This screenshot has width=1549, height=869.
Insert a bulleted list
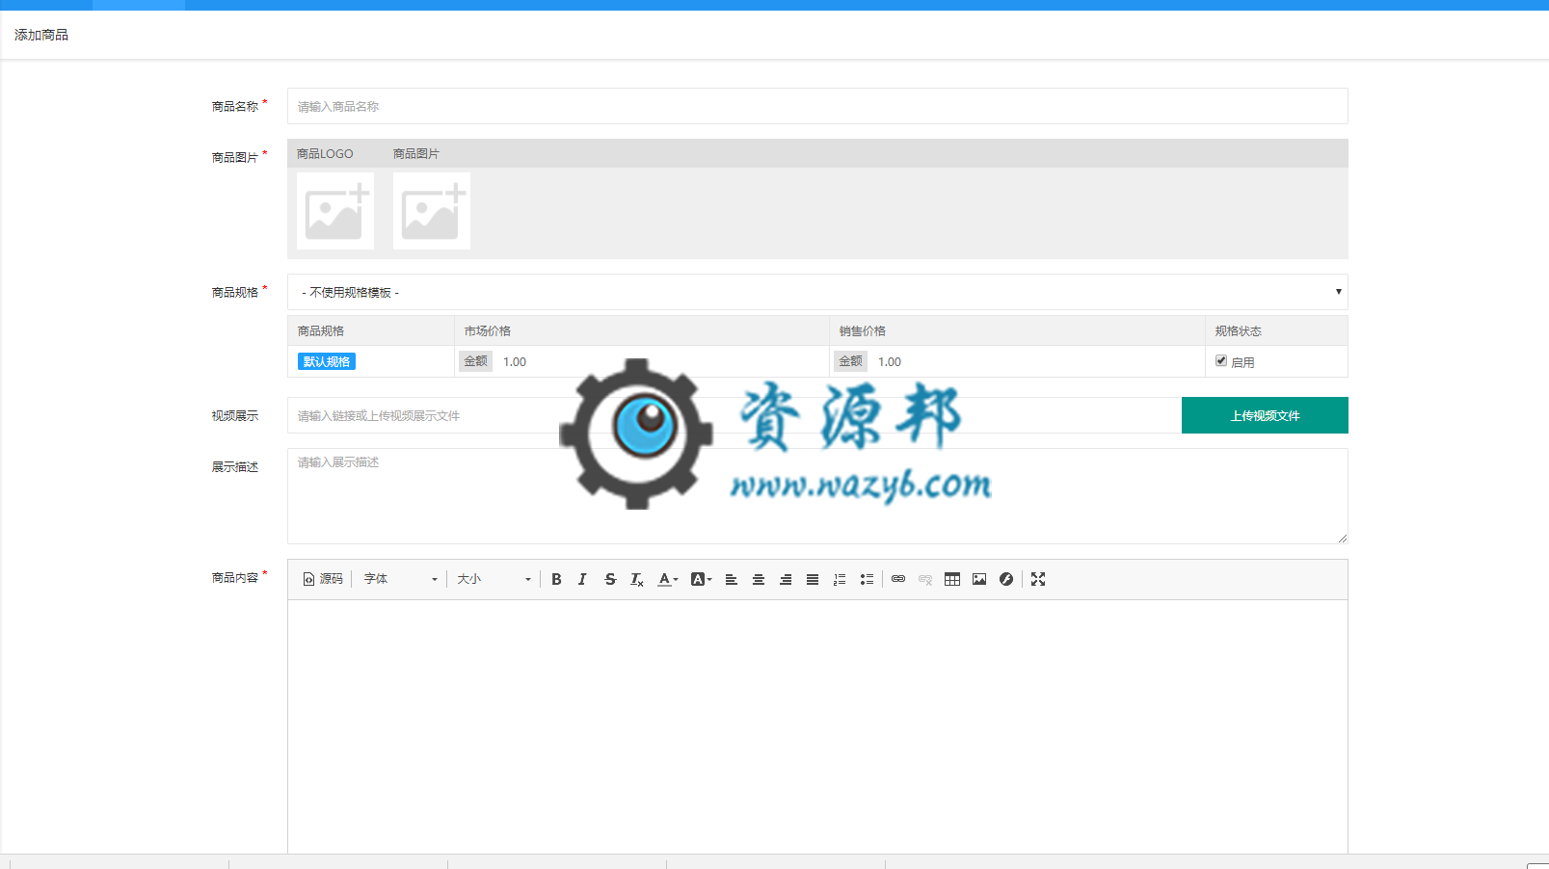867,579
